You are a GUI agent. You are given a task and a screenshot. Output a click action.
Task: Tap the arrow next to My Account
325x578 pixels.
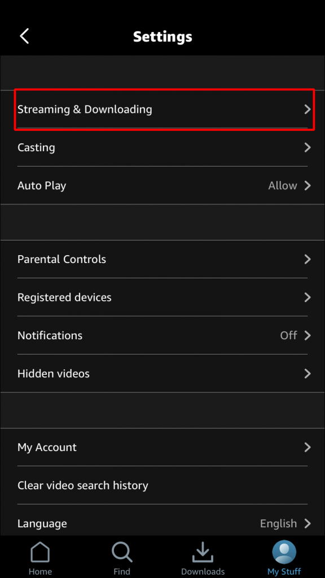click(x=308, y=447)
